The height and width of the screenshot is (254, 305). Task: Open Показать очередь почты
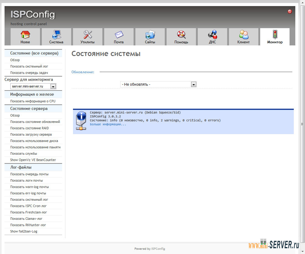pos(29,174)
